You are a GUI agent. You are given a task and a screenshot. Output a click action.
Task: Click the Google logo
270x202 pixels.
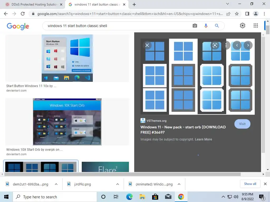click(18, 26)
